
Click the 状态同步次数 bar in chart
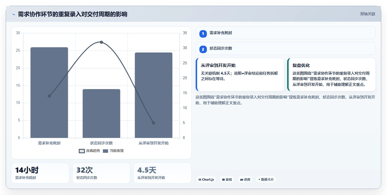[101, 113]
